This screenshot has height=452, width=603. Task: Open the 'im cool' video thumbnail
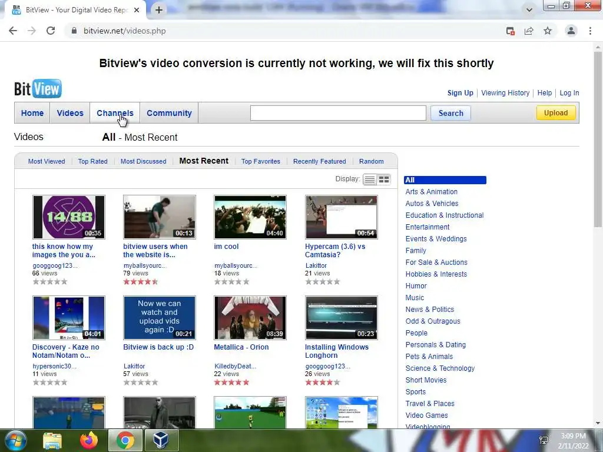(250, 217)
